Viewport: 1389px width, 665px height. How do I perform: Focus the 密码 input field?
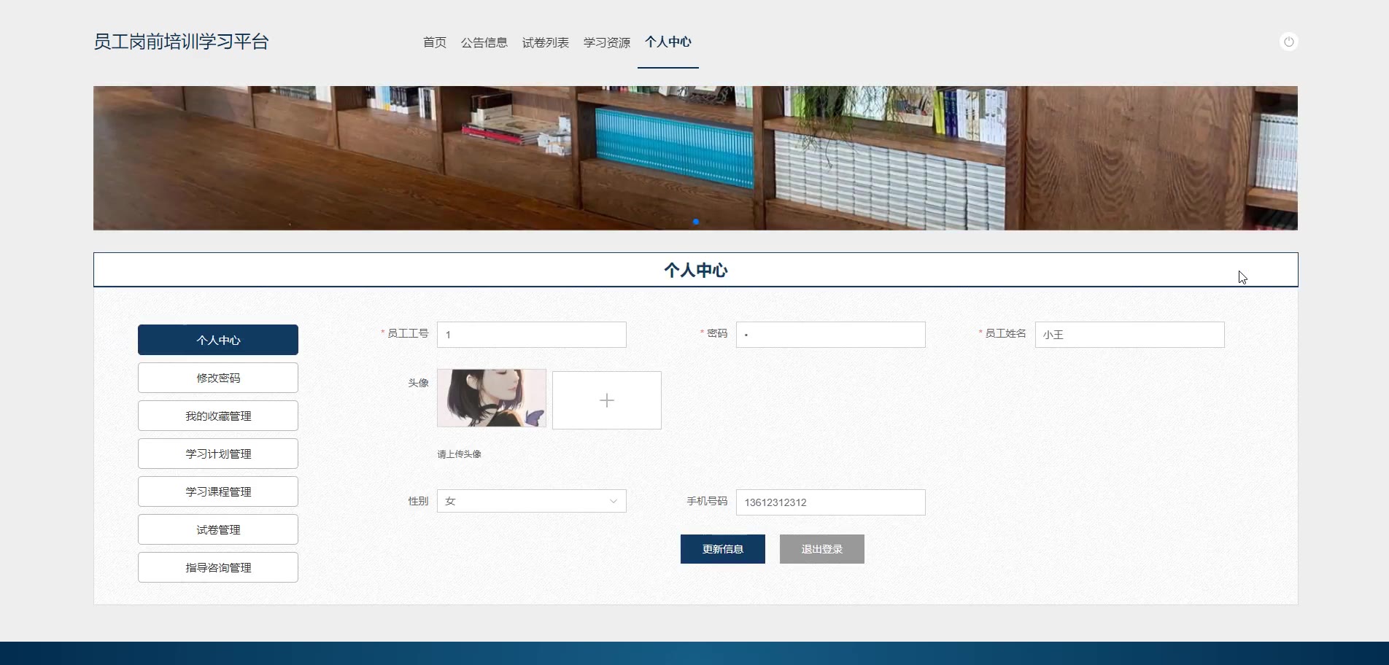click(831, 335)
